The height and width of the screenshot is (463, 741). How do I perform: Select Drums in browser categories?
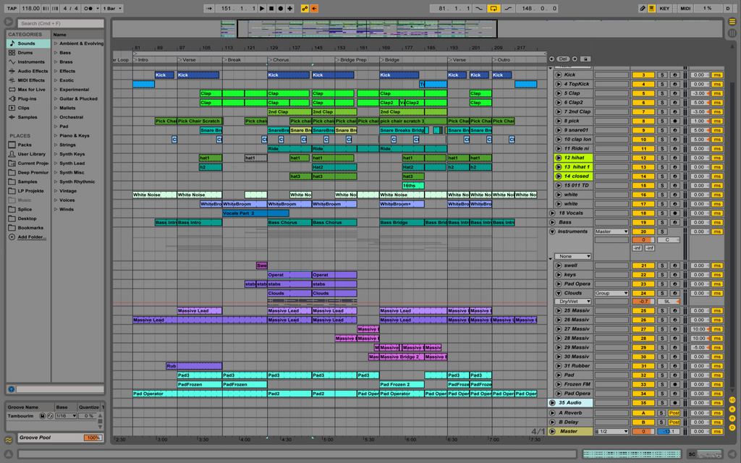point(25,53)
